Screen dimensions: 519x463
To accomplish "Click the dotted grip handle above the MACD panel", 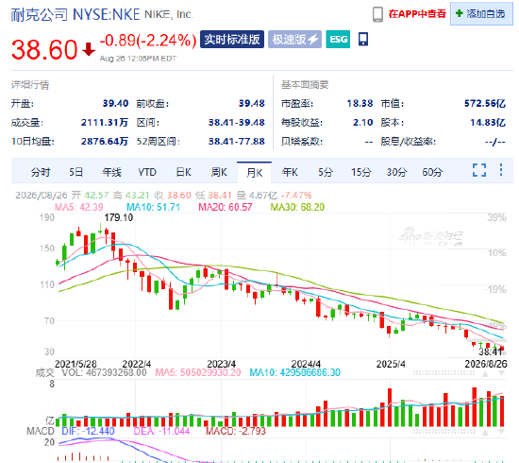I will 444,432.
